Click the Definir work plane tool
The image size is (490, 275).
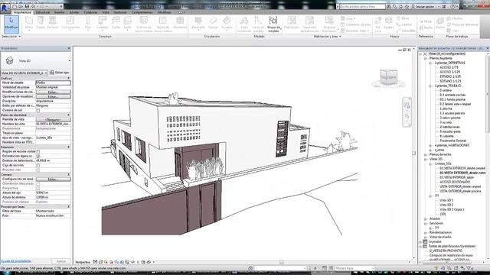[440, 23]
